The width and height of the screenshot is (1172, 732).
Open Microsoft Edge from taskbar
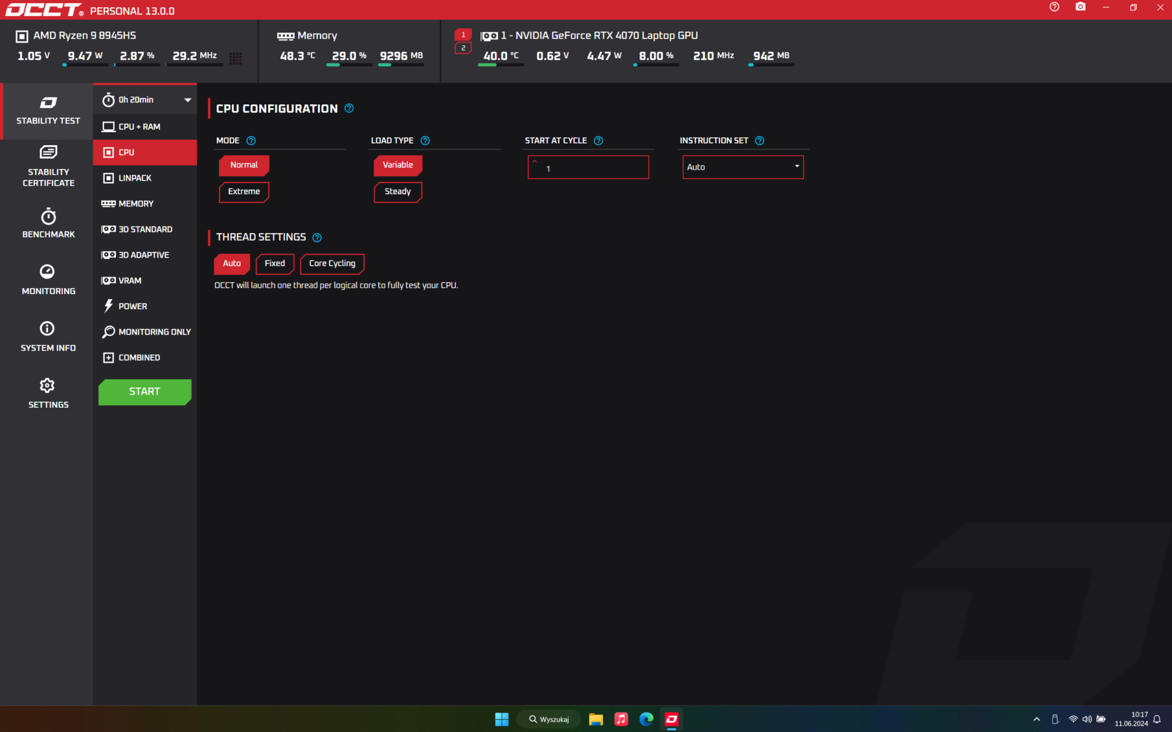coord(646,719)
